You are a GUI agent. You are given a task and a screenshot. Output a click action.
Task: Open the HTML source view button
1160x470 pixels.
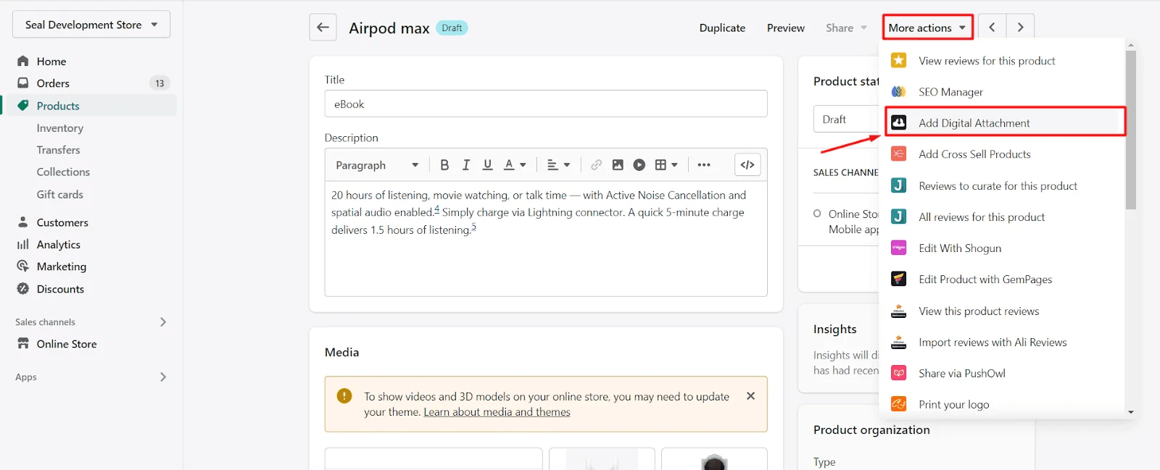[747, 165]
